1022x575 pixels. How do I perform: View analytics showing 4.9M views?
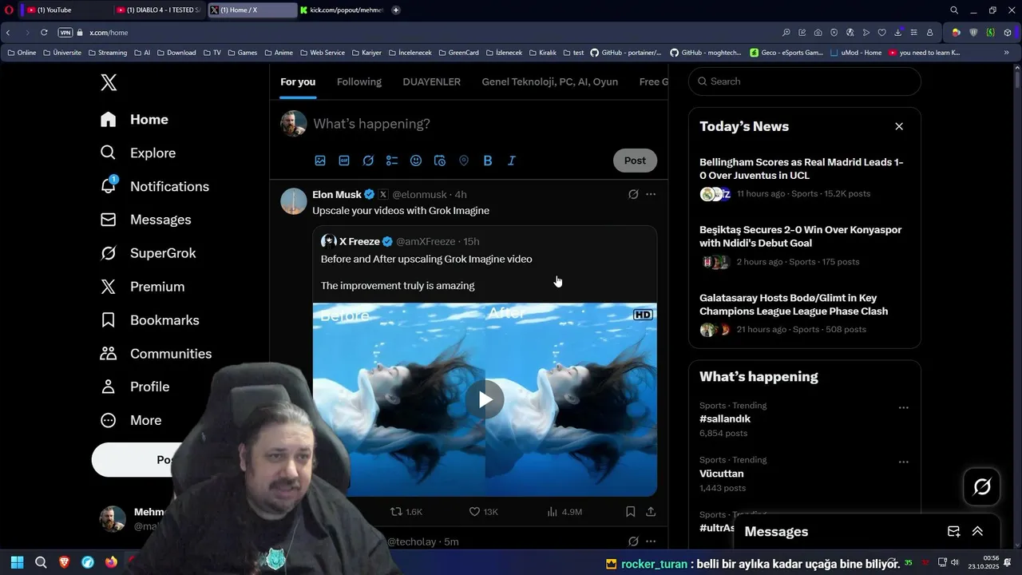[564, 511]
